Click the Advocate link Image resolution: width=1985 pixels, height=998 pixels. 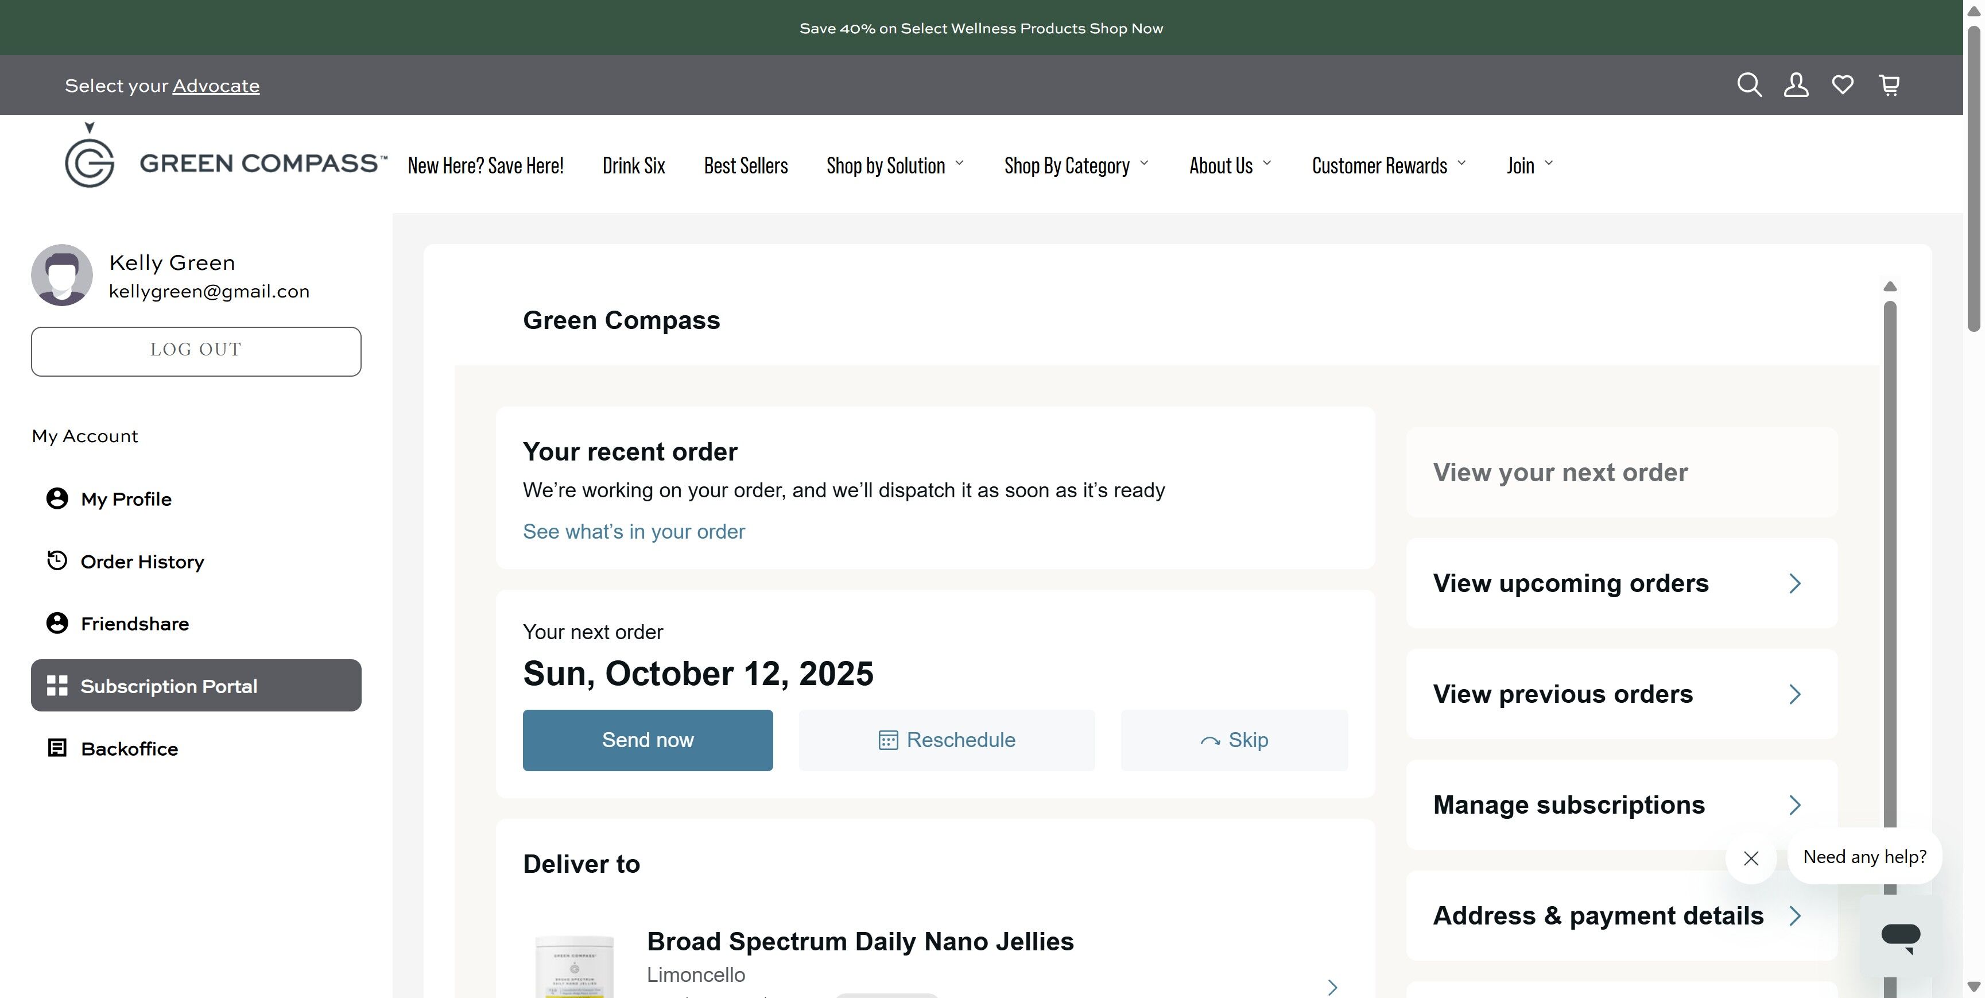[216, 86]
